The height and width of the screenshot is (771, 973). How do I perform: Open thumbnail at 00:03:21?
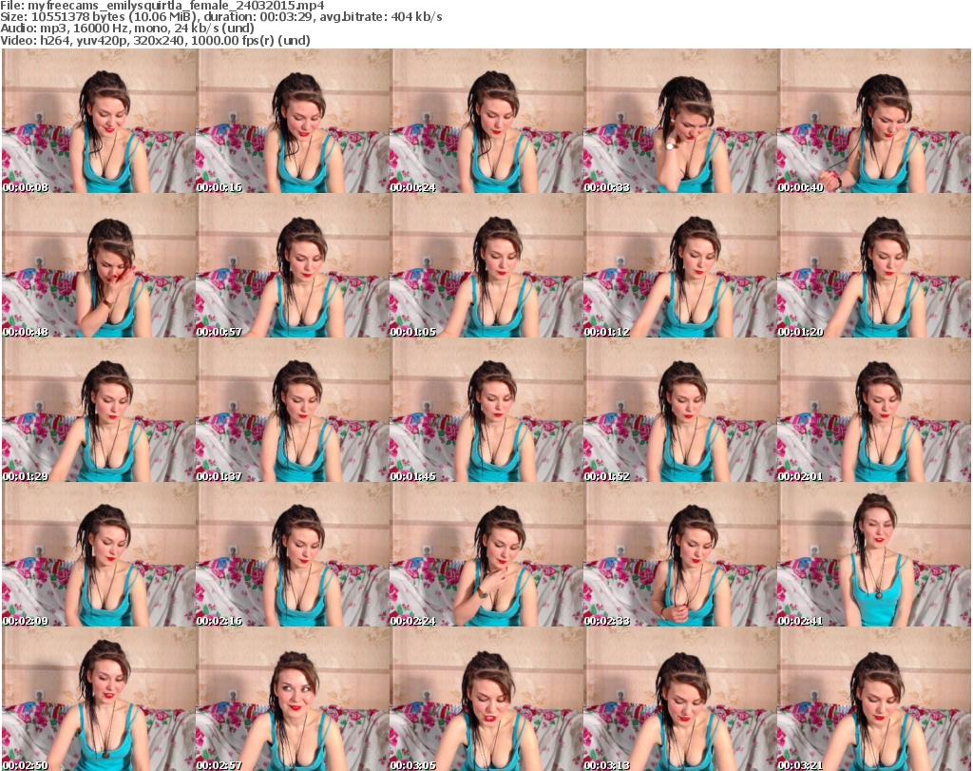pos(874,699)
